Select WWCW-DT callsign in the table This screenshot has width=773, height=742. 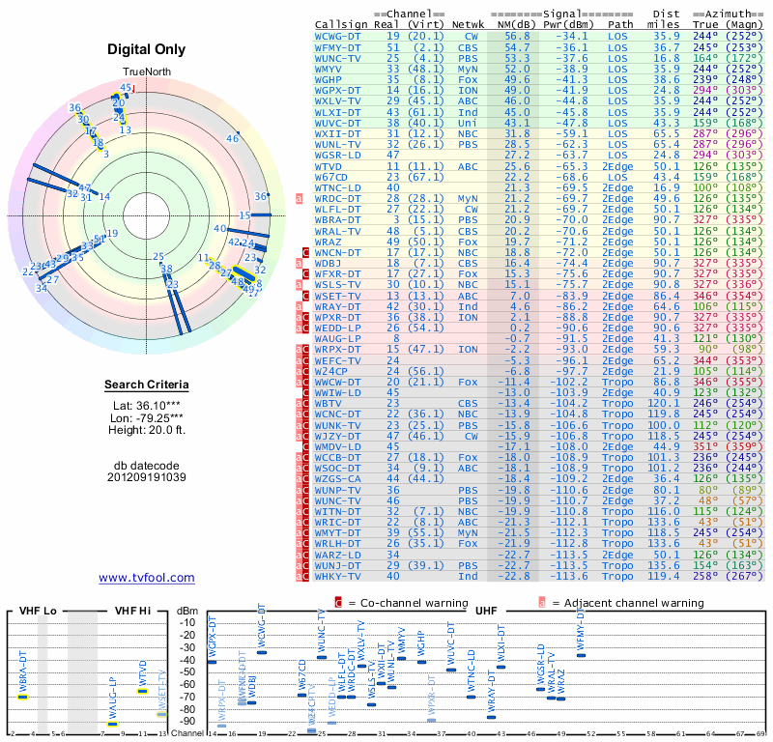(x=337, y=382)
